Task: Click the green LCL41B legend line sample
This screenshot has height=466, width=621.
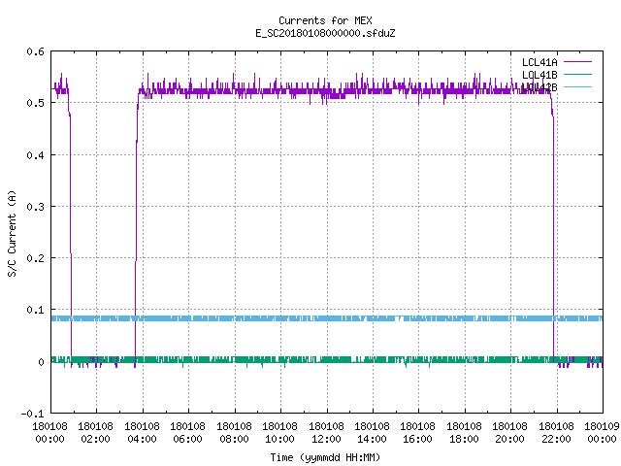Action: (x=577, y=74)
